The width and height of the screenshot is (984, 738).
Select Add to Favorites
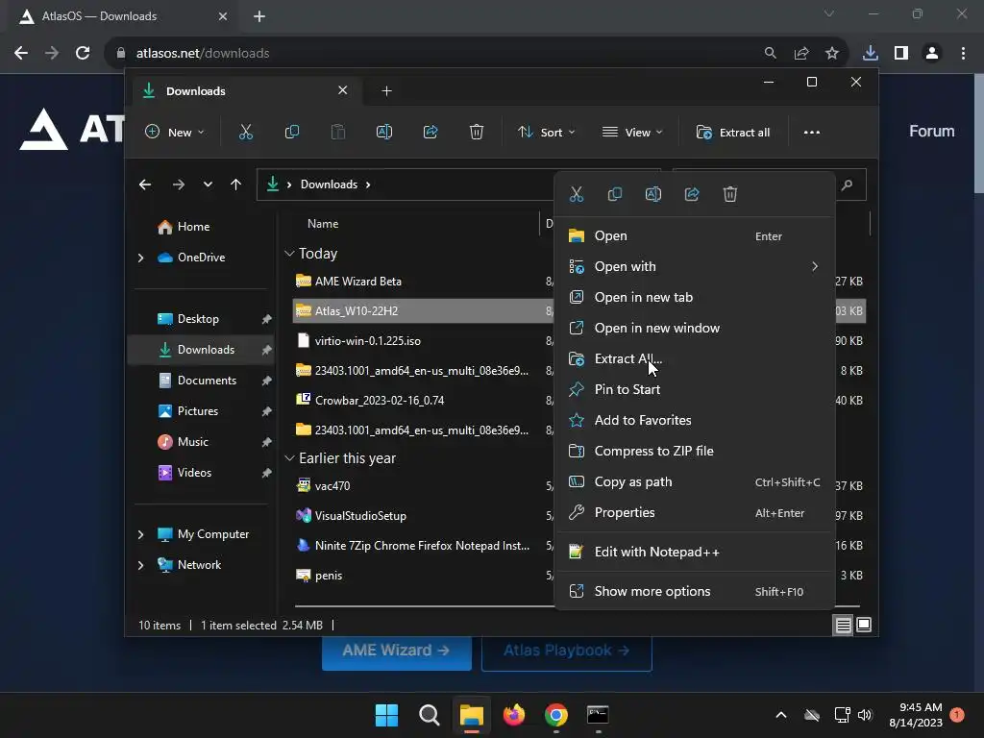coord(695,421)
